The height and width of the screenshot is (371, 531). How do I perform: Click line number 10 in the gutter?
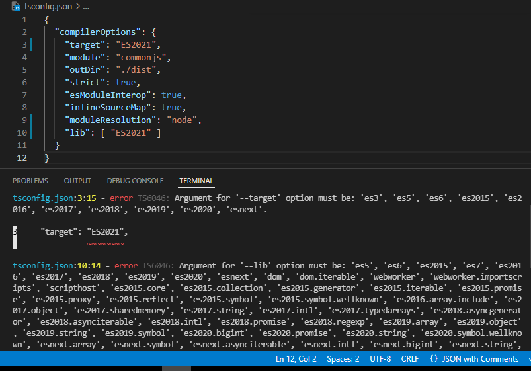tap(22, 133)
